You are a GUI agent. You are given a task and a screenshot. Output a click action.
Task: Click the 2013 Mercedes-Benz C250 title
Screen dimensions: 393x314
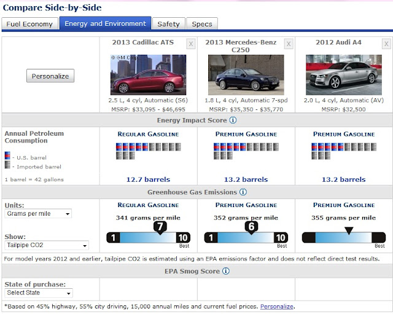(241, 46)
